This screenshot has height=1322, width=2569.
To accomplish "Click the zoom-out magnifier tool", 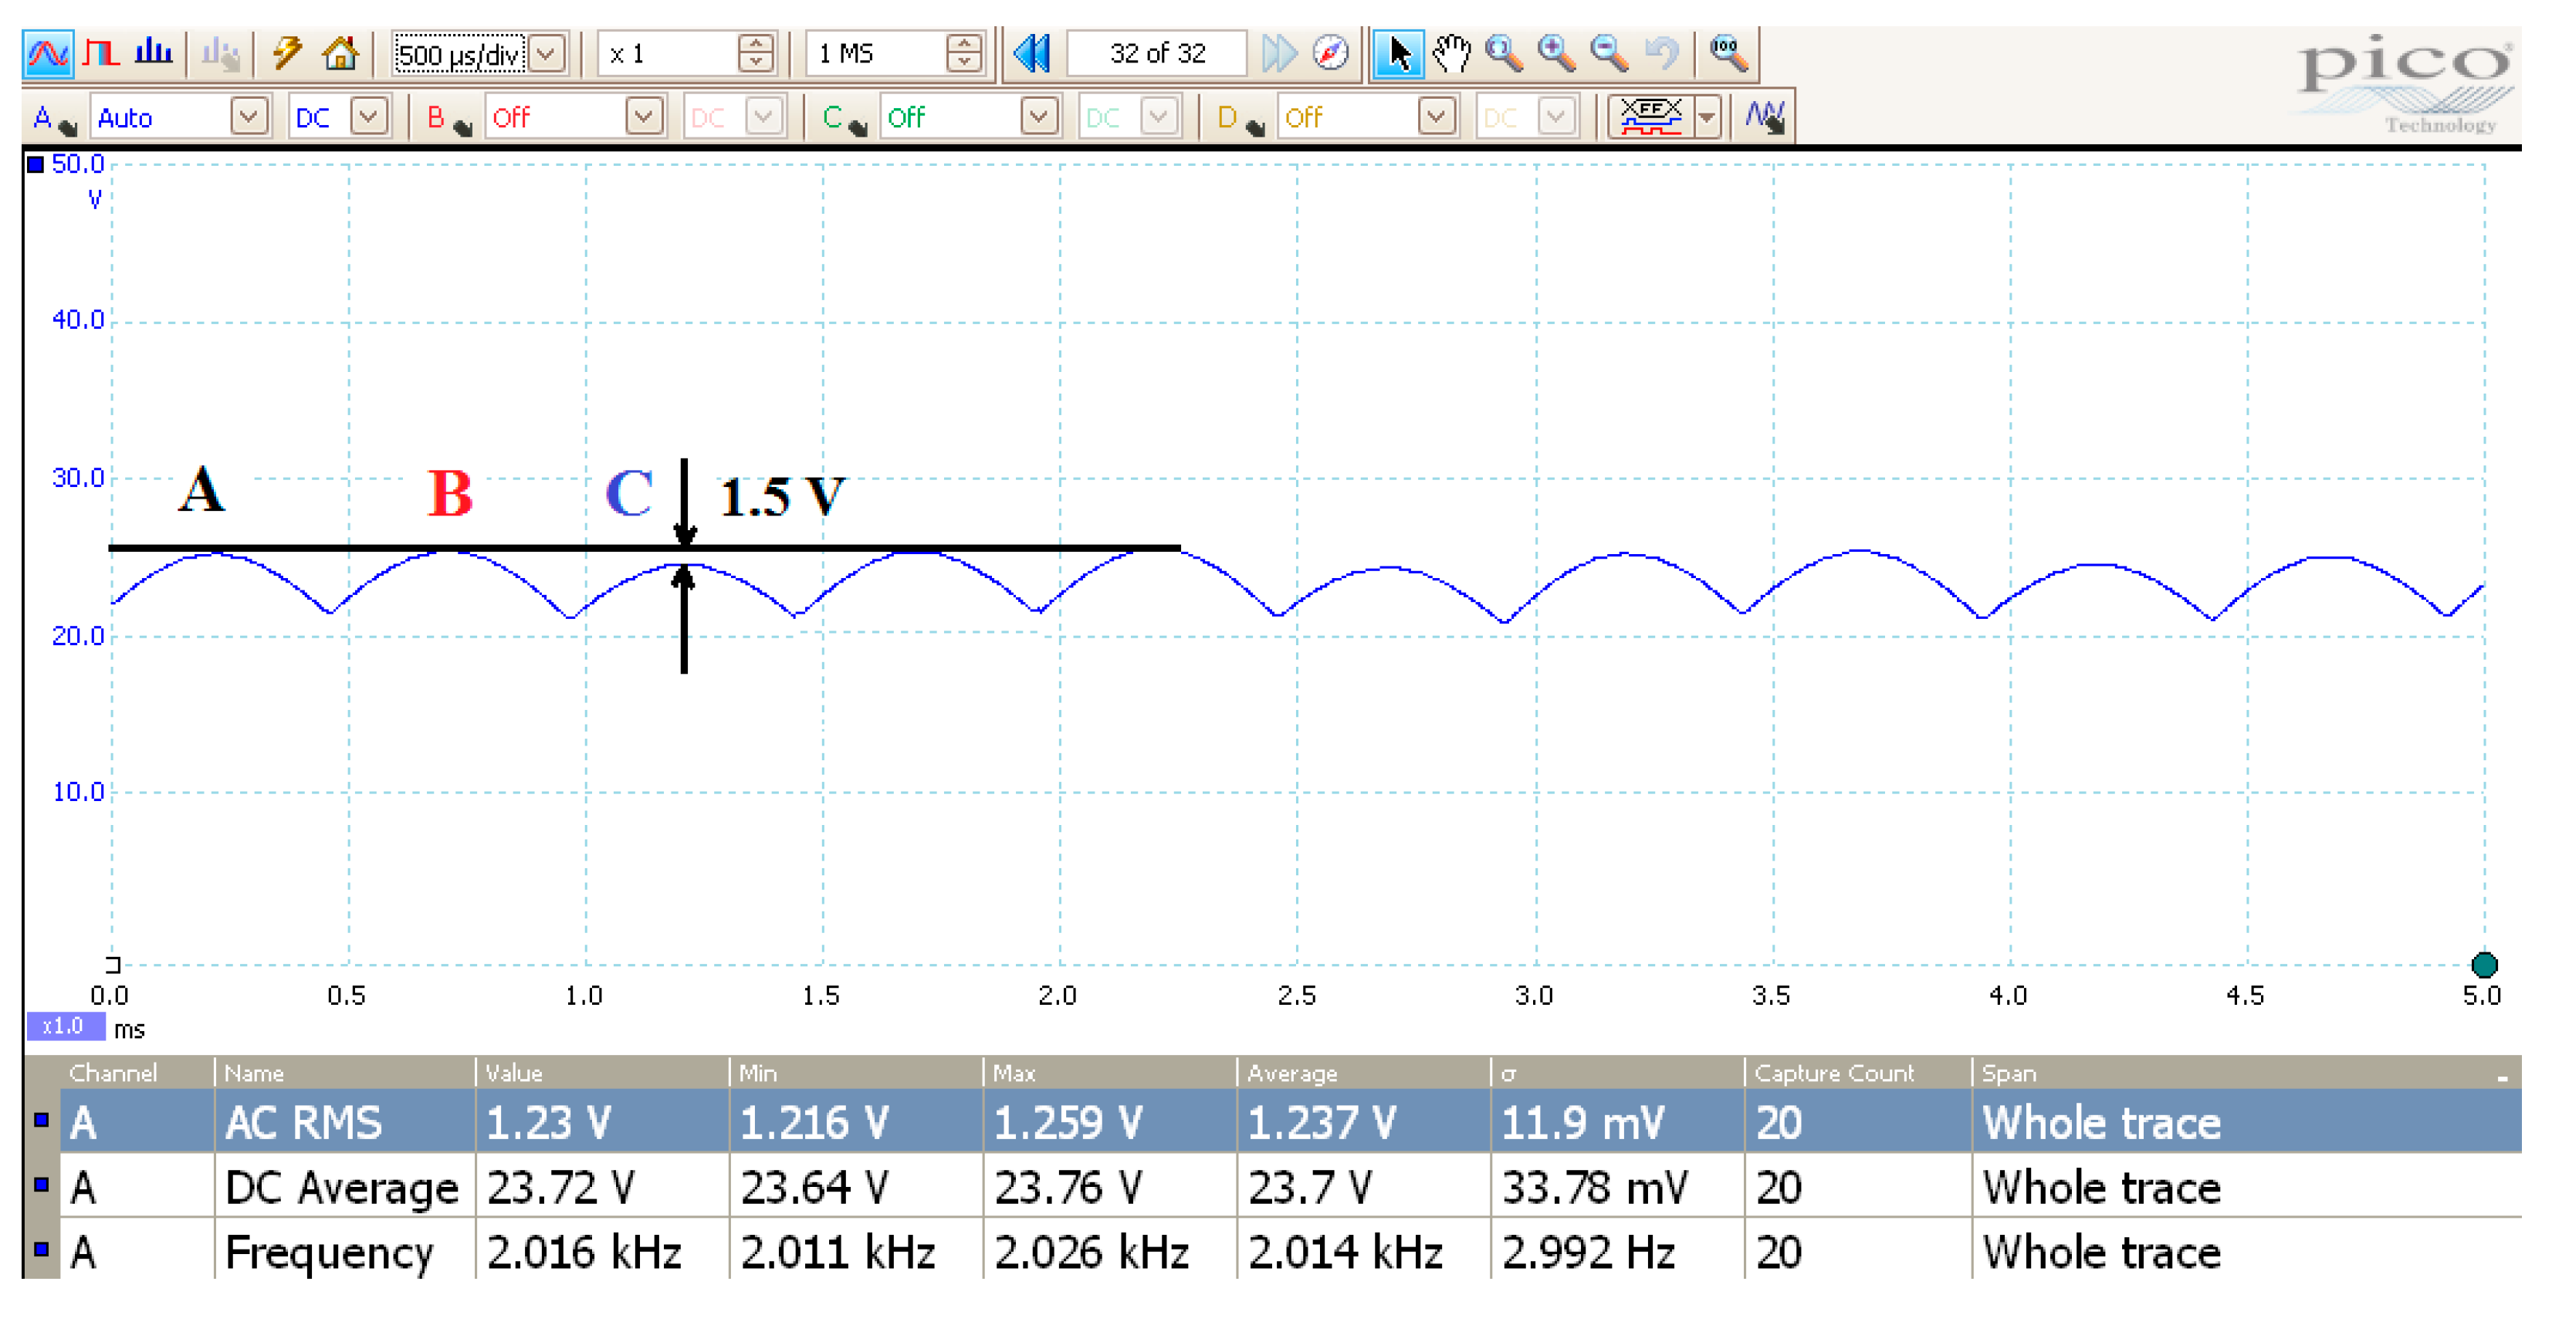I will point(1608,52).
